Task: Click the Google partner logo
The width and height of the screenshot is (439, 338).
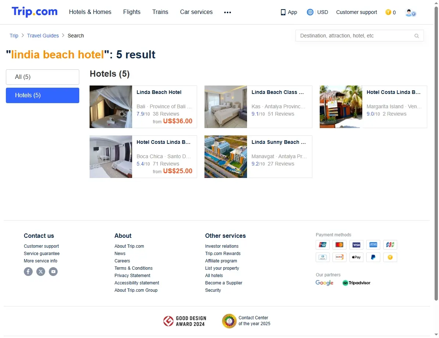Action: click(324, 283)
